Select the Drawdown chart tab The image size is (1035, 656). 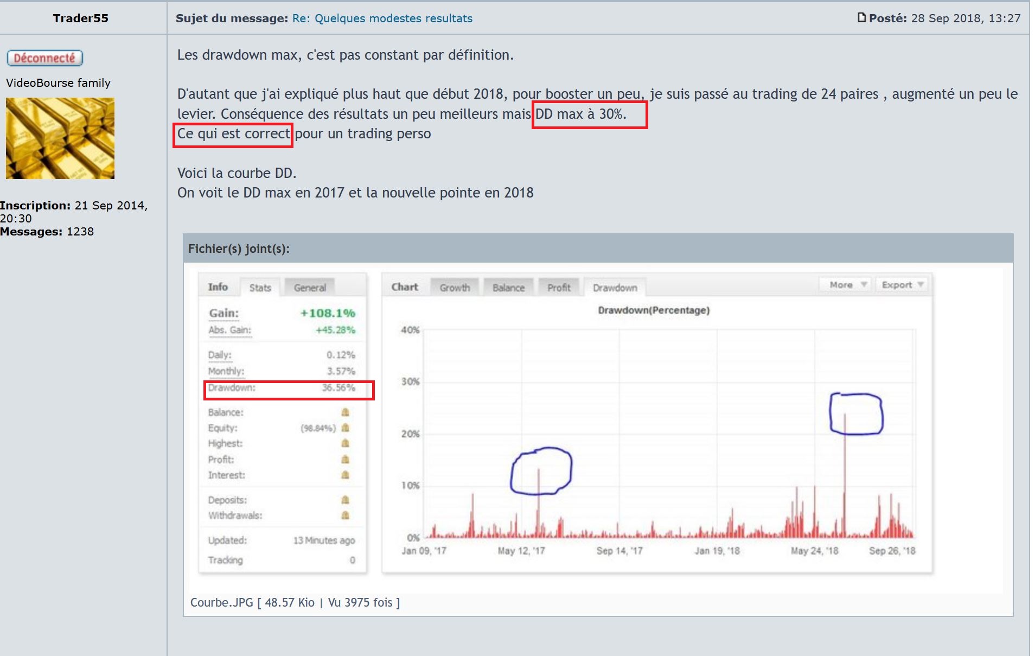(615, 288)
